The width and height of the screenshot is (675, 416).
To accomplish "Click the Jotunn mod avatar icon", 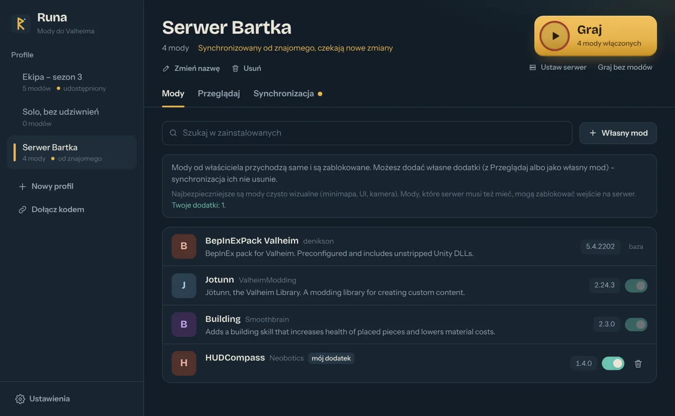I will [184, 285].
